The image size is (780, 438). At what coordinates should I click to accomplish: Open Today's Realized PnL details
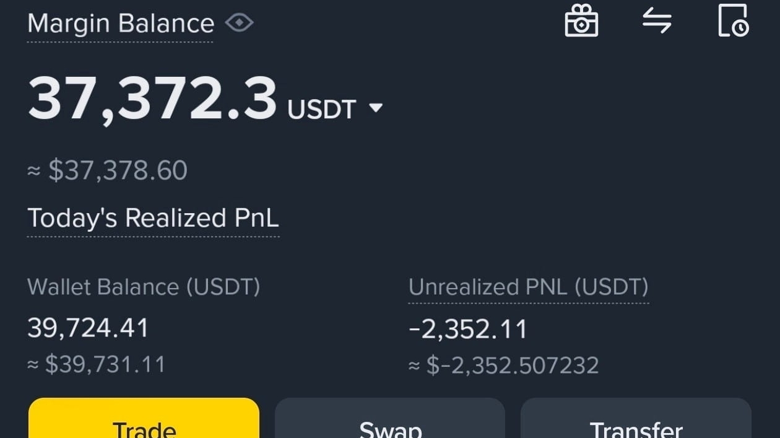(x=153, y=218)
